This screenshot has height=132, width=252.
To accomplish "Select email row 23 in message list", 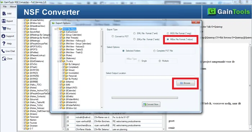I will (114, 121).
